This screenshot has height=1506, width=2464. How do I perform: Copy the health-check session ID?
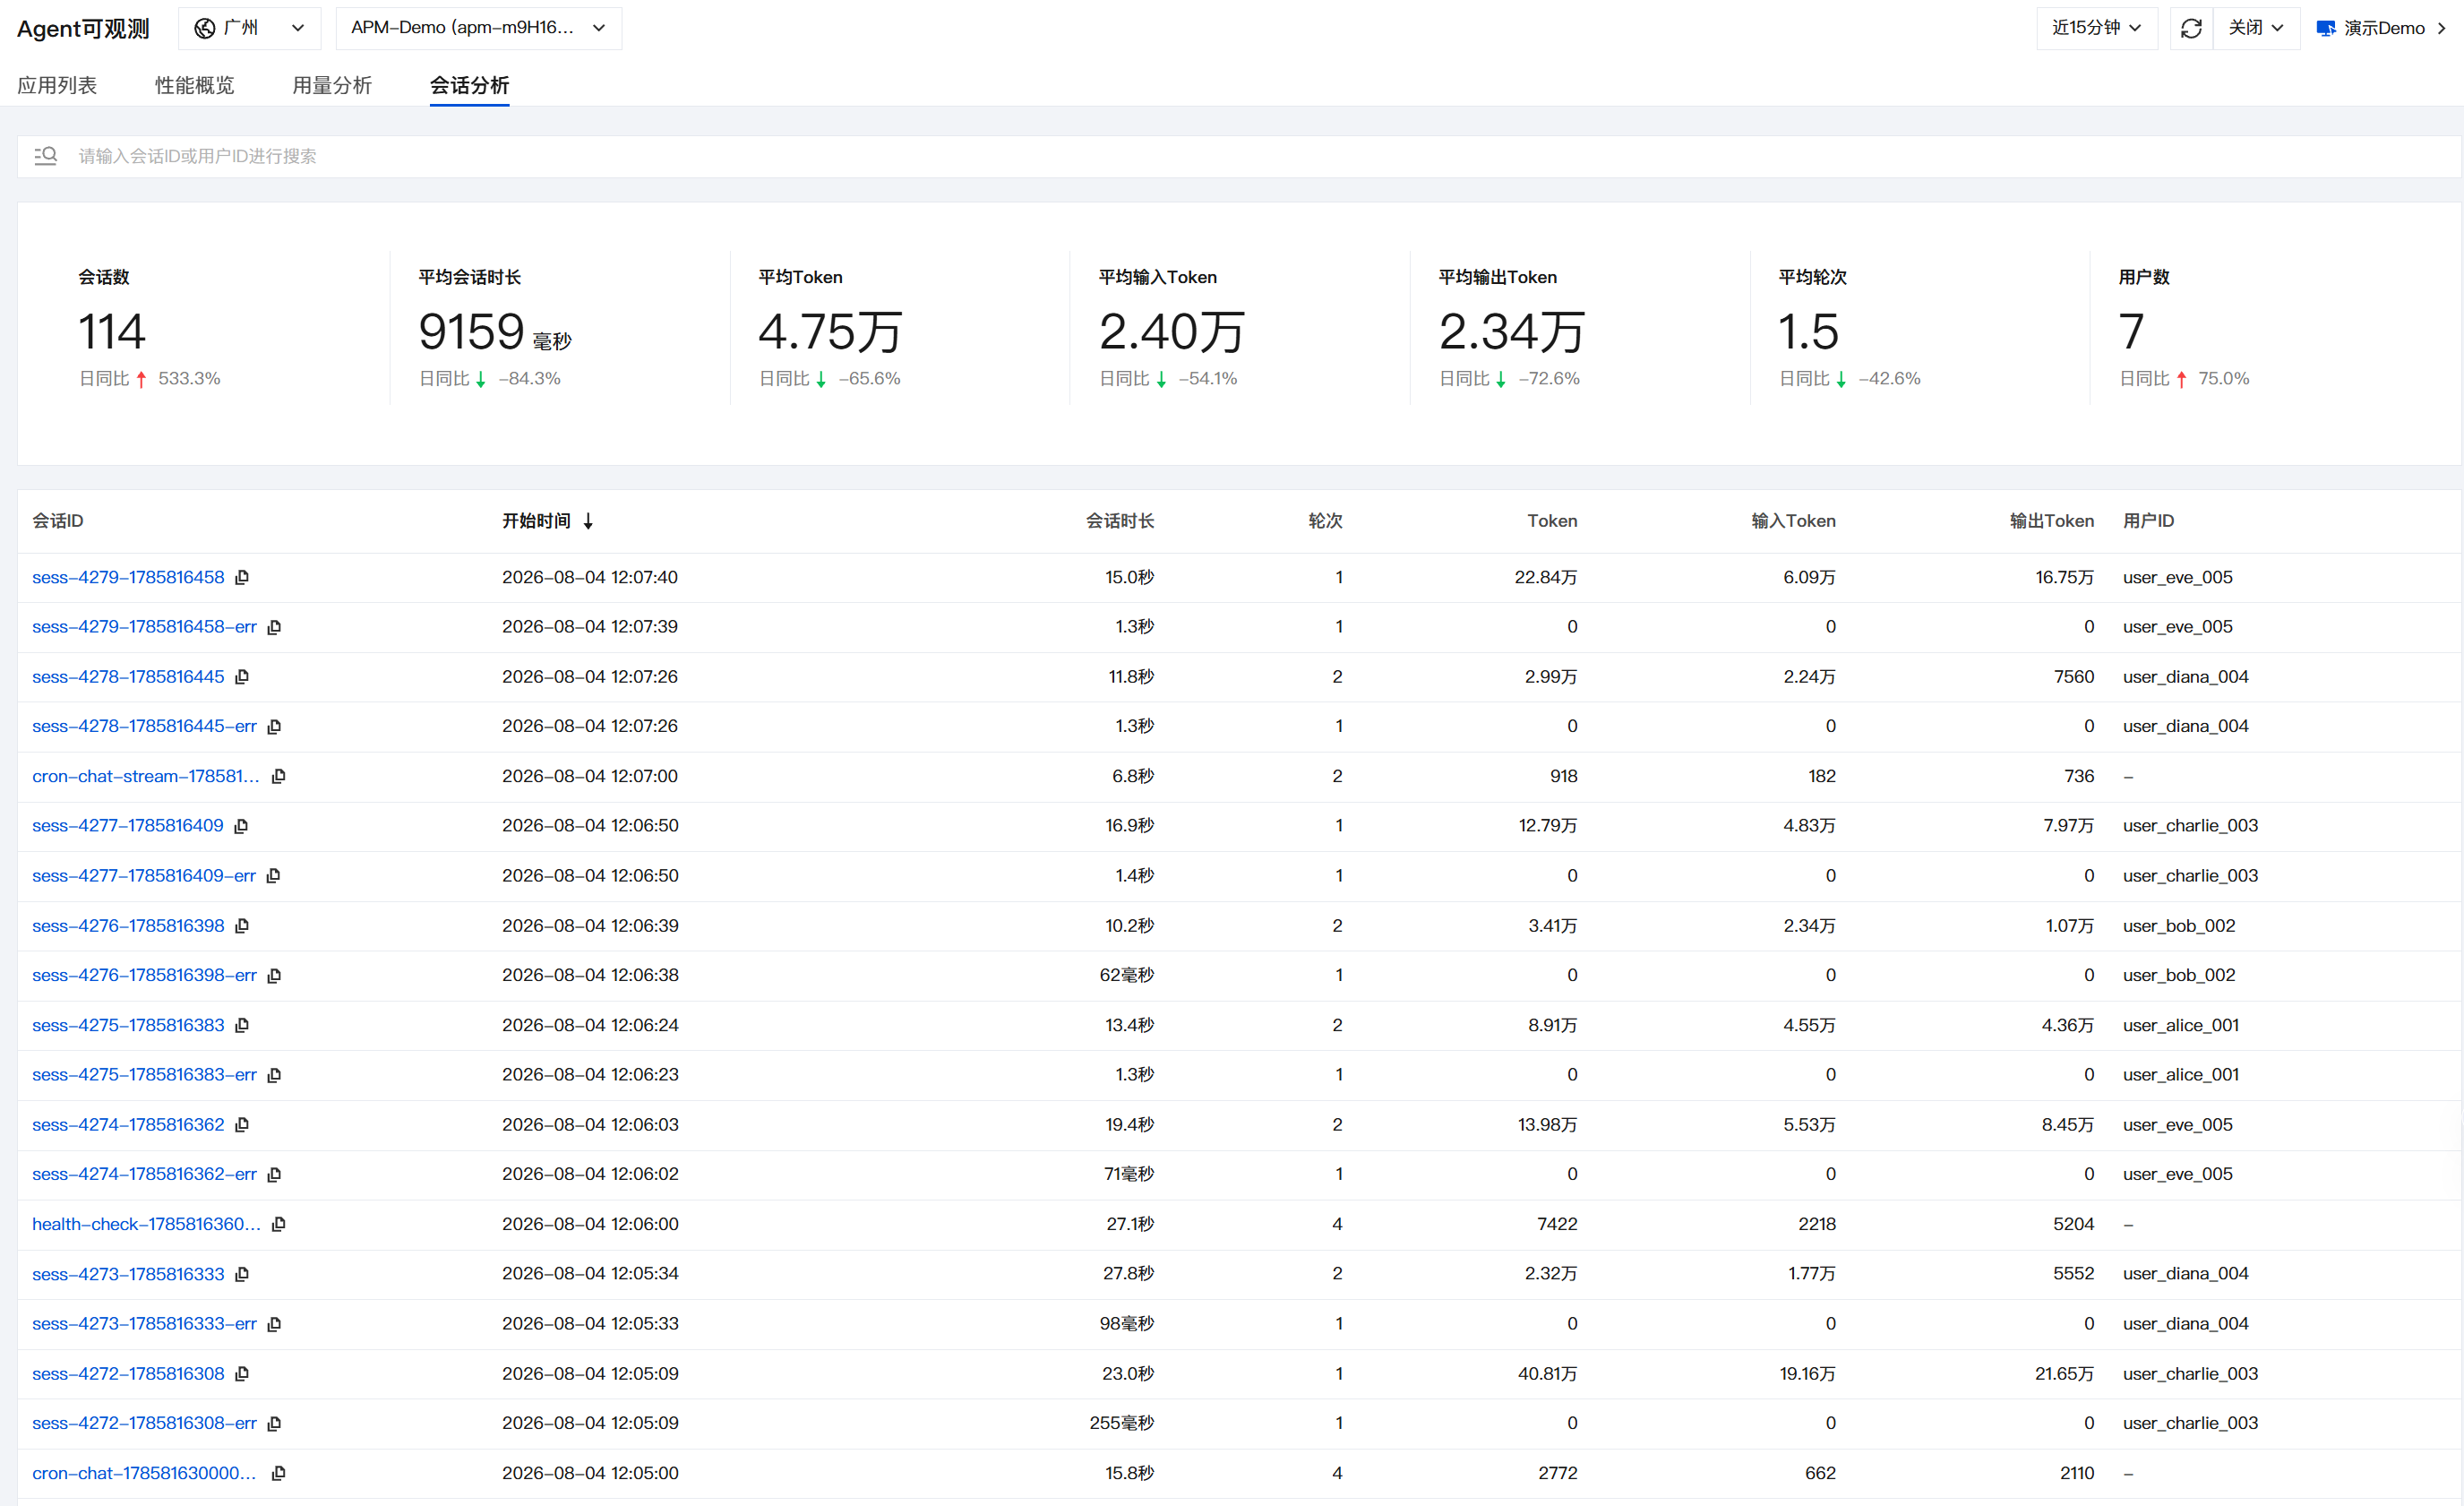point(279,1224)
